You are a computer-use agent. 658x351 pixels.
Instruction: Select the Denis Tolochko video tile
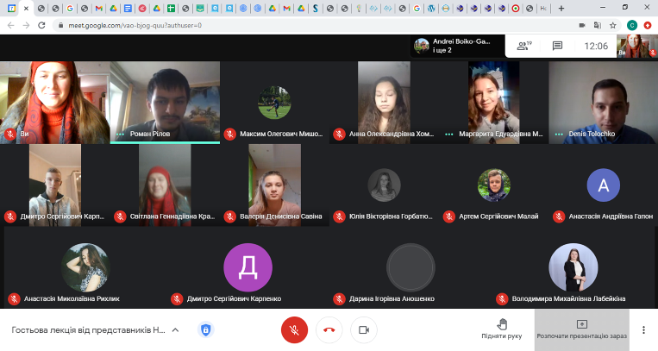coord(603,103)
